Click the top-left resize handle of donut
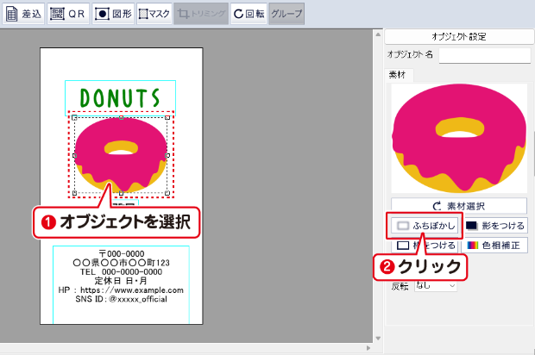The height and width of the screenshot is (355, 535). coord(74,117)
